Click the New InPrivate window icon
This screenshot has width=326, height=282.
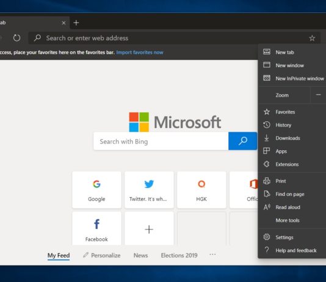(267, 78)
